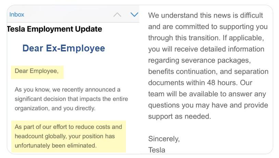
Task: Click the Tesla signature at bottom
Action: click(x=156, y=150)
